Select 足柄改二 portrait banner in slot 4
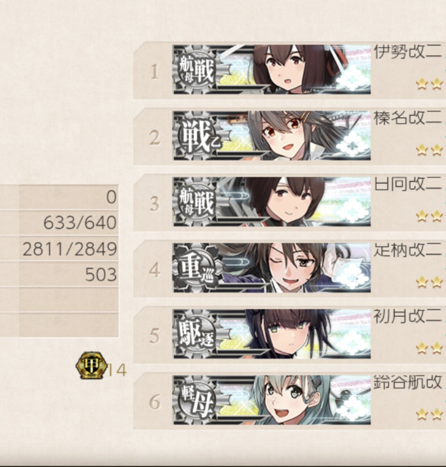 [272, 268]
